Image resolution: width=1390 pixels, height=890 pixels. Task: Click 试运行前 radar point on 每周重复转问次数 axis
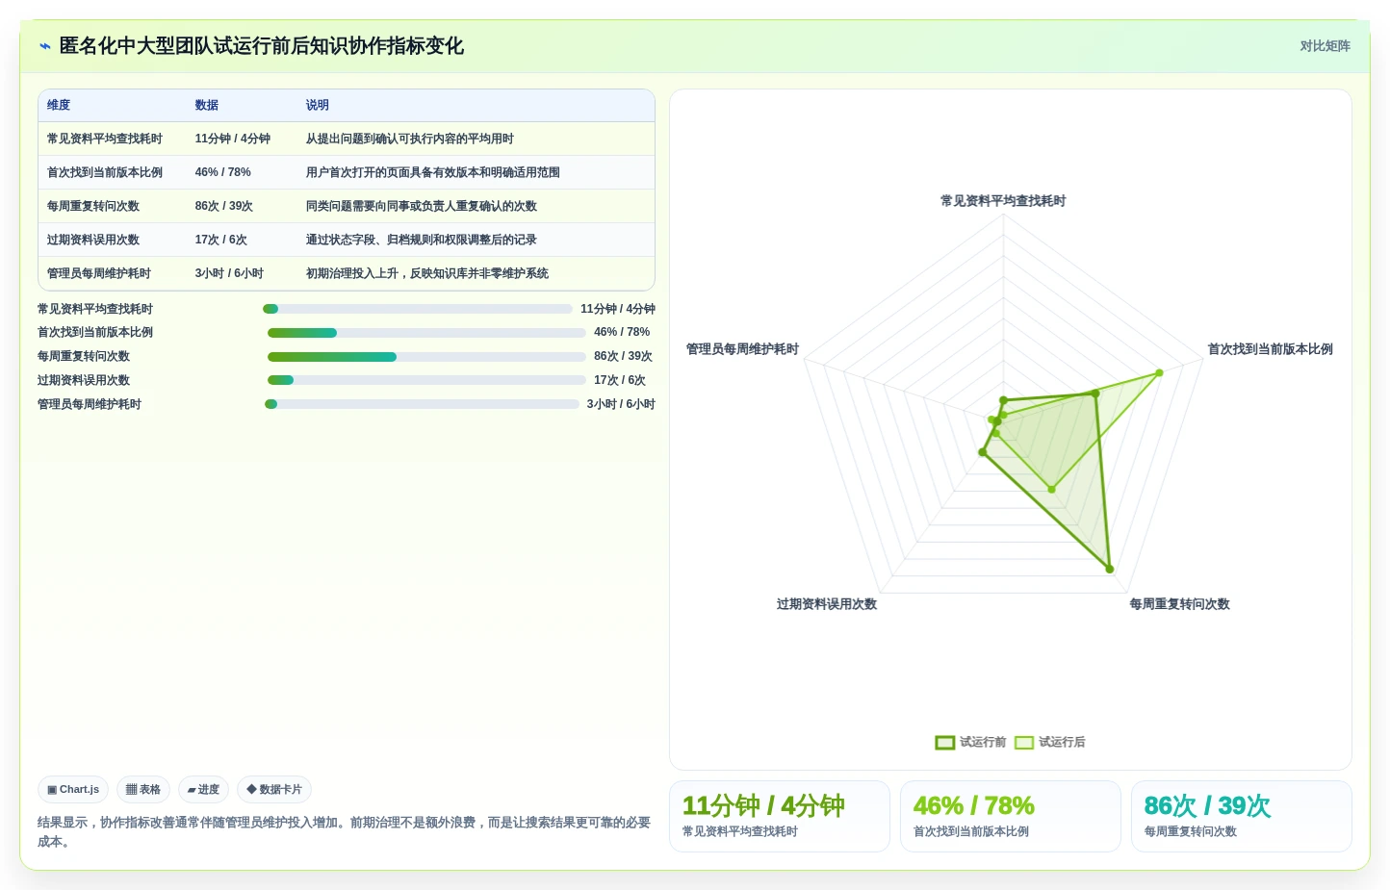coord(1110,570)
